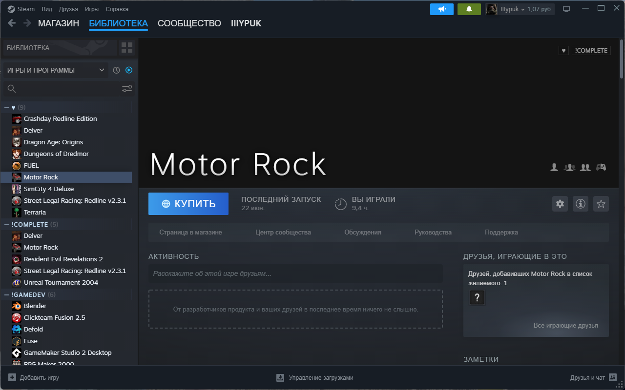Add Motor Rock to favorites with the star

tap(601, 204)
